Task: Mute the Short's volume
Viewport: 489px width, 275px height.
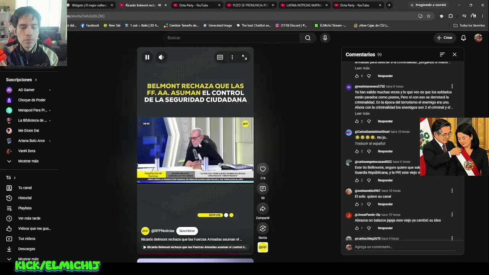Action: (x=161, y=57)
